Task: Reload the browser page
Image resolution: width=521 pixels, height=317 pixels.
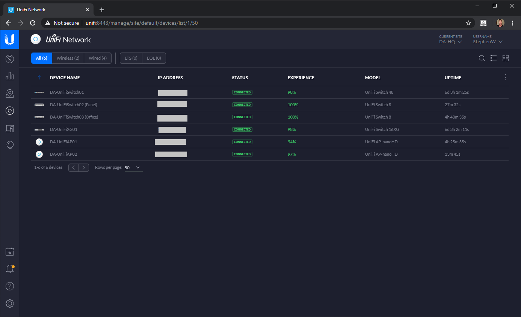Action: pyautogui.click(x=33, y=23)
